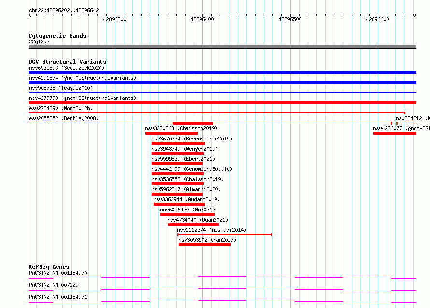The width and height of the screenshot is (430, 308).
Task: Open nsv3053902 (Fan2017) variant label
Action: point(207,240)
